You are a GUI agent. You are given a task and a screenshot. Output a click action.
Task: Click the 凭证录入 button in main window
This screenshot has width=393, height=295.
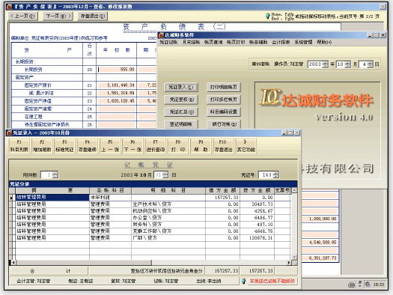[x=181, y=87]
